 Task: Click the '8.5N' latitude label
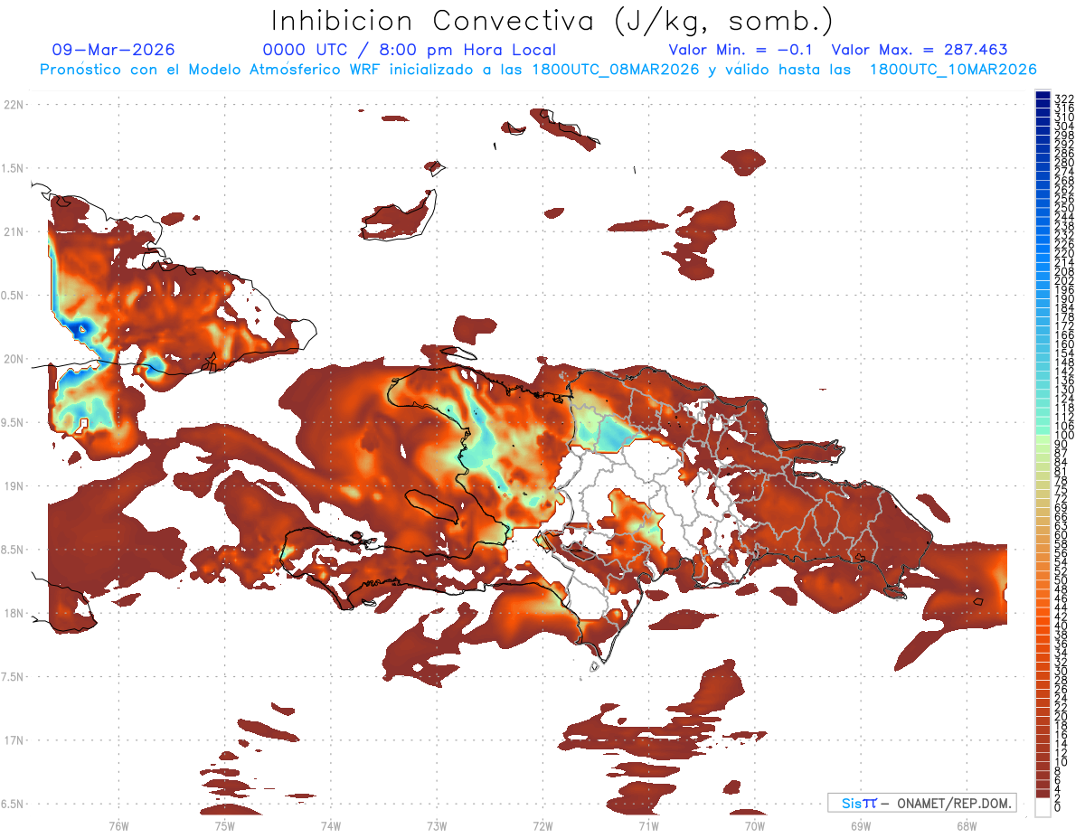13,550
